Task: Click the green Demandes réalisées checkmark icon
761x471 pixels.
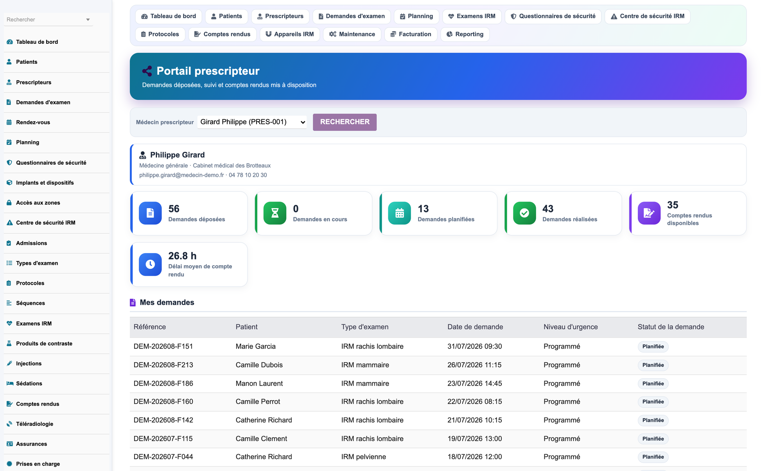Action: (x=524, y=213)
